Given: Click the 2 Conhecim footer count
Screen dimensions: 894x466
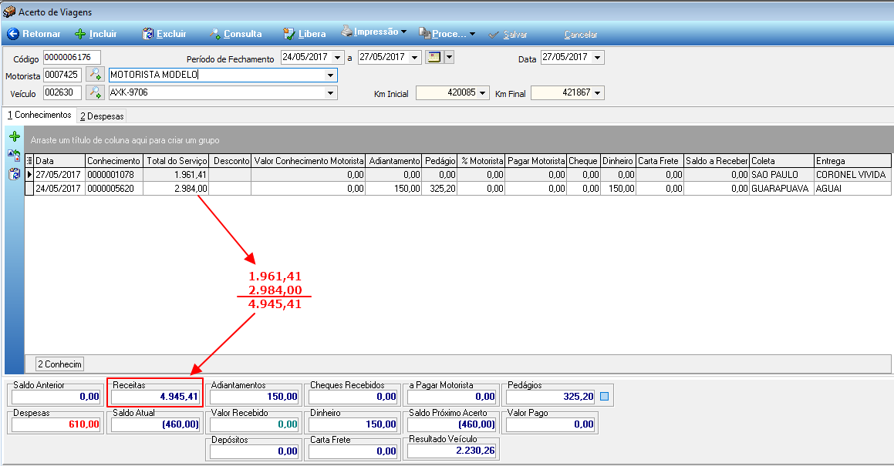Looking at the screenshot, I should pos(60,364).
